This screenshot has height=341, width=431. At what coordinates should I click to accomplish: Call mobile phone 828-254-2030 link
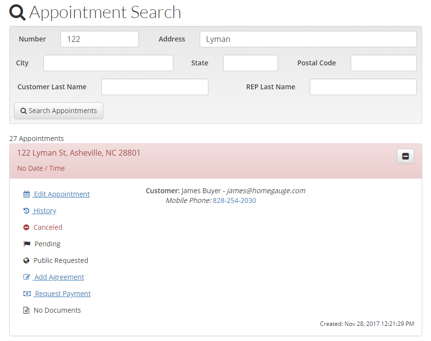coord(234,201)
